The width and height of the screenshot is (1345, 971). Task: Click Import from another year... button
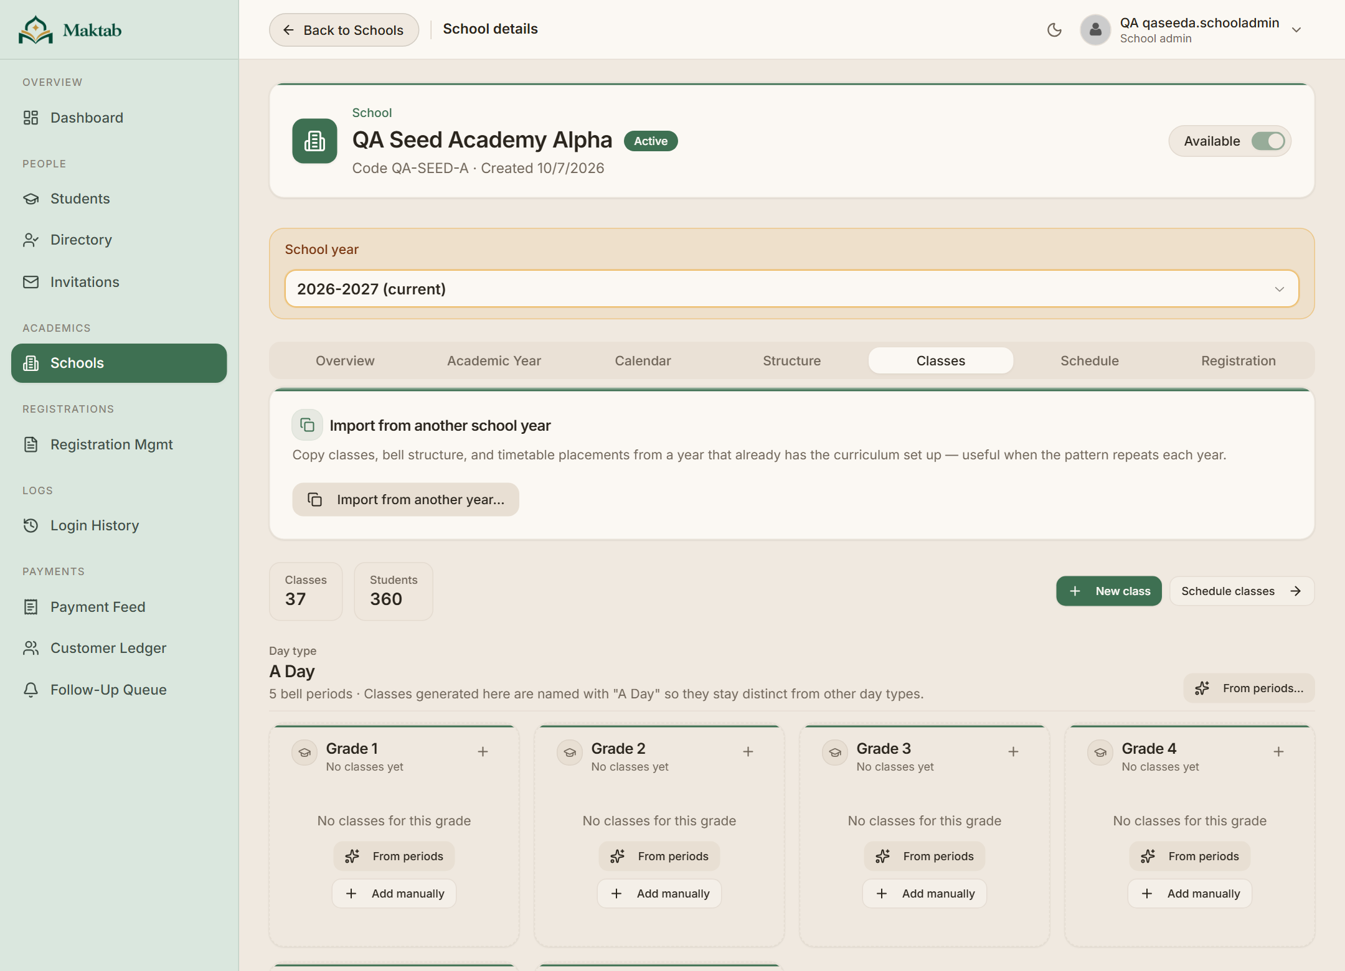405,500
